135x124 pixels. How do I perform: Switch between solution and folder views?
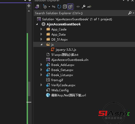pos(37,7)
